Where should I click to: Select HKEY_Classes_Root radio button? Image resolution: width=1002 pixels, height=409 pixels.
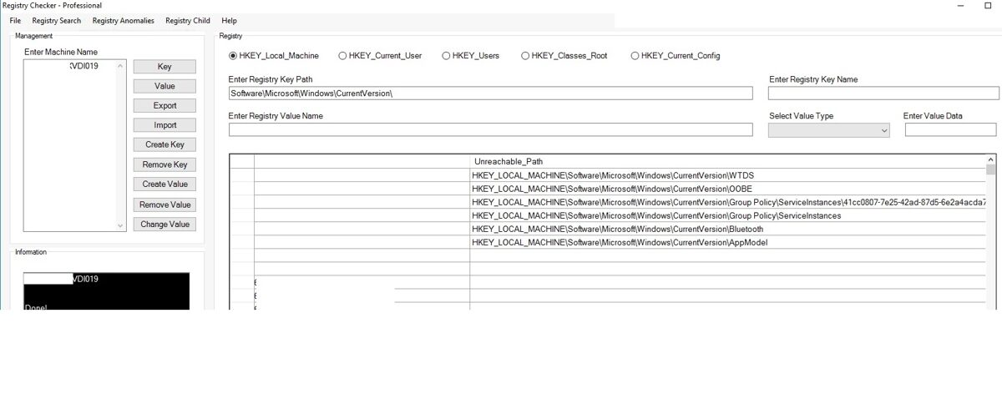(x=564, y=56)
